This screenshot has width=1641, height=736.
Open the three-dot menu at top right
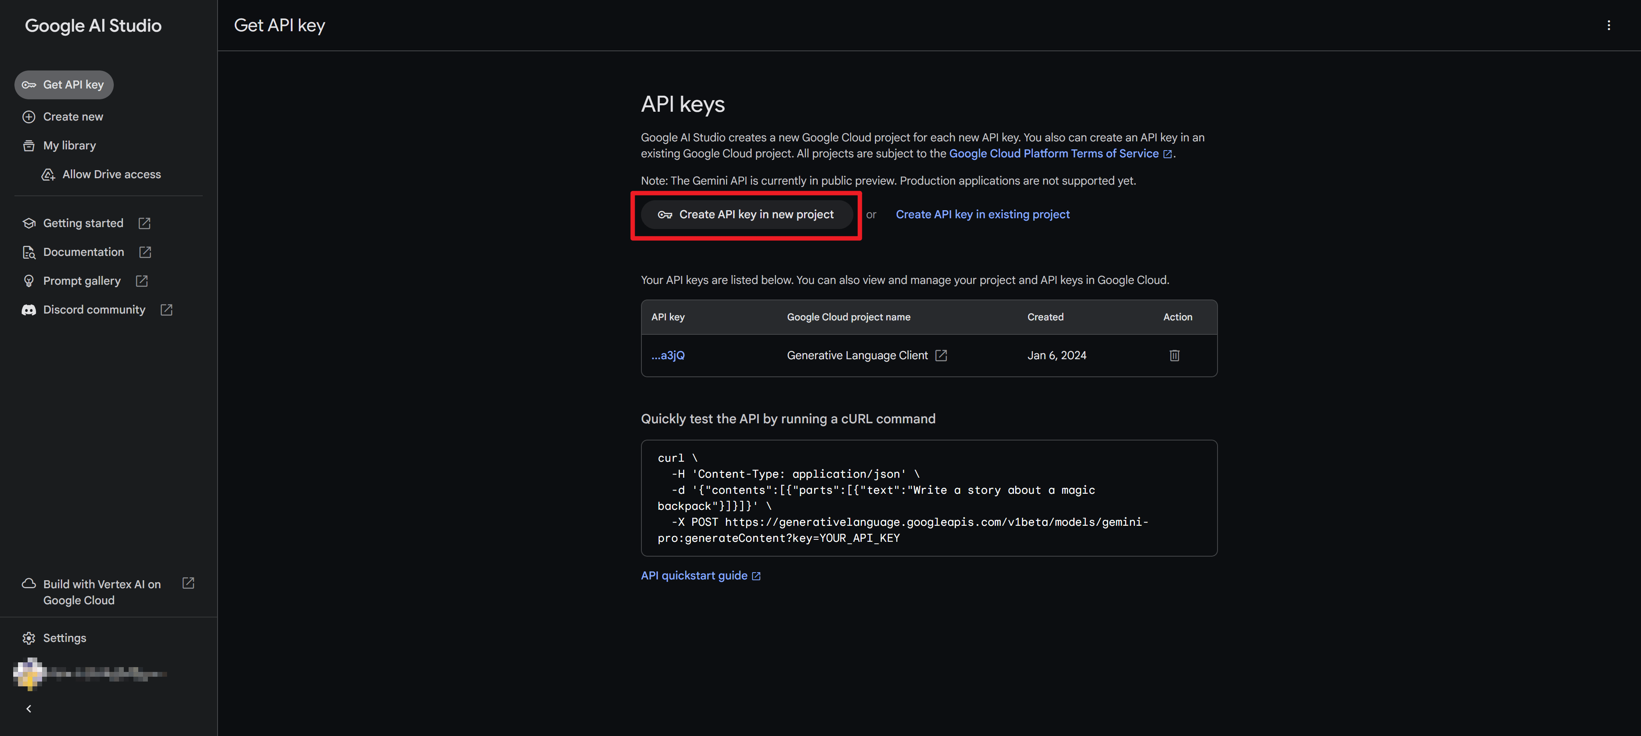tap(1609, 26)
